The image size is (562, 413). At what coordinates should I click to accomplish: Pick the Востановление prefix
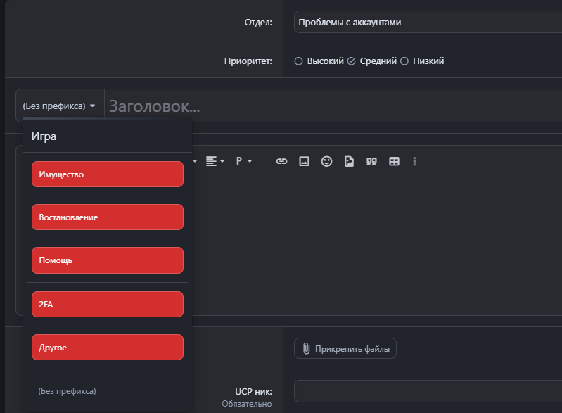[x=107, y=217]
